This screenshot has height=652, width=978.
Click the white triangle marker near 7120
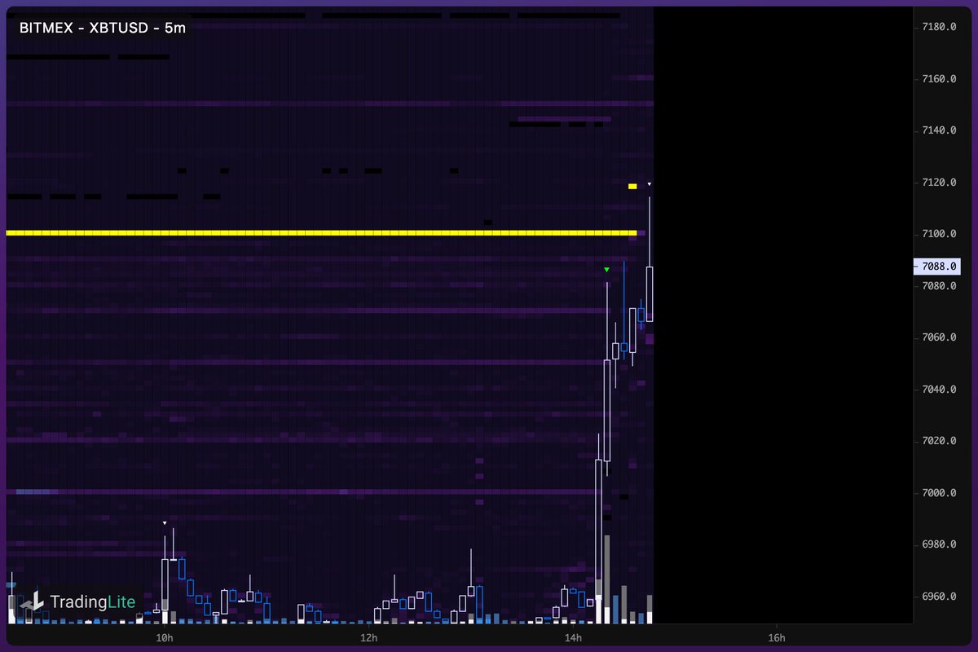pyautogui.click(x=650, y=185)
